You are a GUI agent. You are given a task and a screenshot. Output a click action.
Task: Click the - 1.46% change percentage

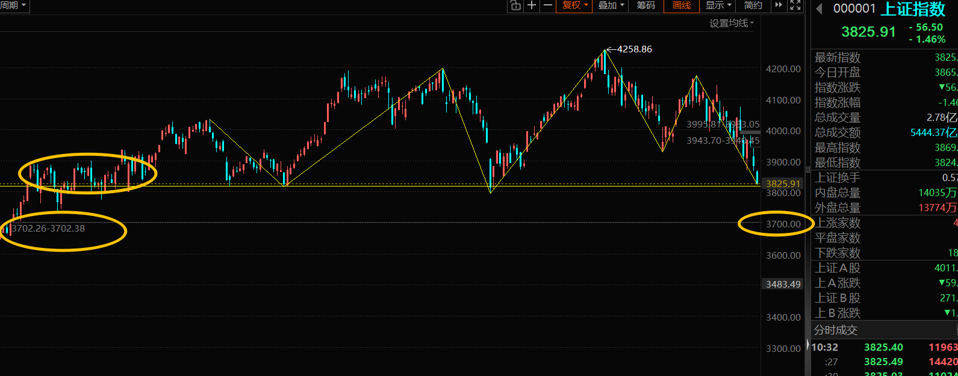(x=927, y=39)
